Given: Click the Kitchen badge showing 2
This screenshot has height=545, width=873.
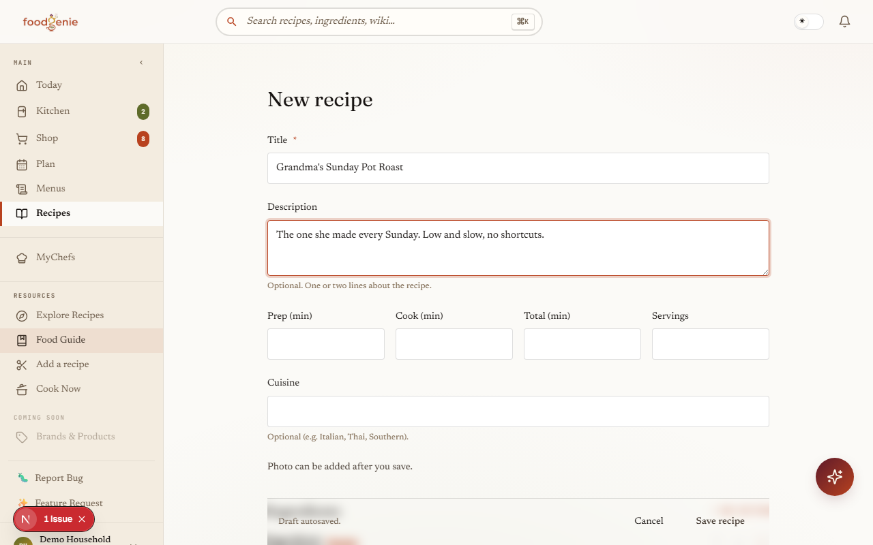Looking at the screenshot, I should (x=143, y=112).
